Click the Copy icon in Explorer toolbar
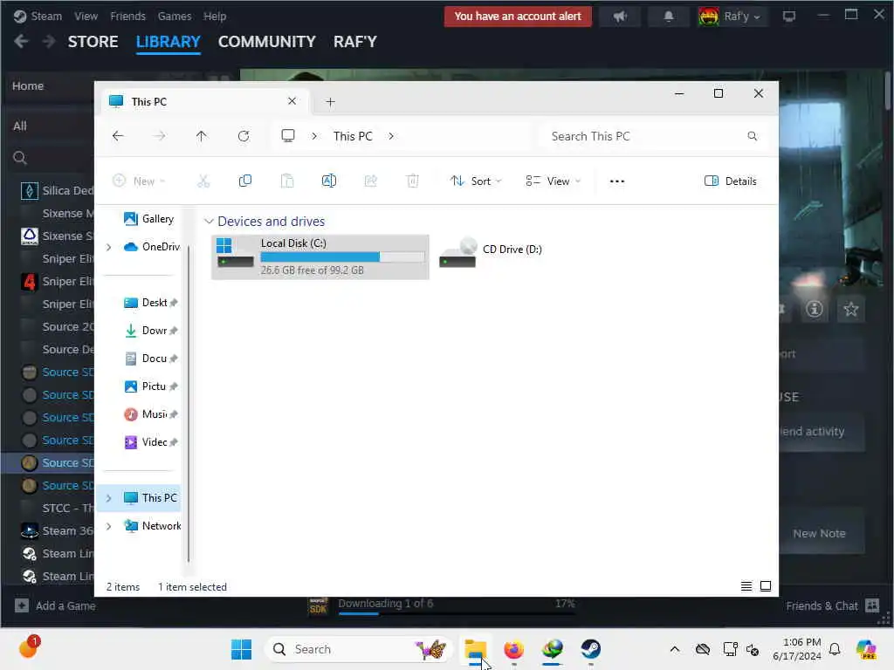 click(x=245, y=181)
